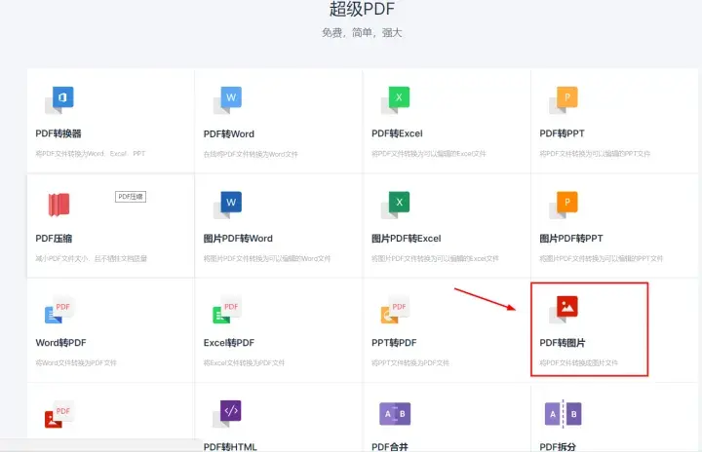Click the Word转PDF blue document icon

(59, 309)
